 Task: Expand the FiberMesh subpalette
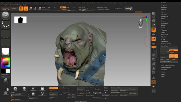[x=164, y=14]
